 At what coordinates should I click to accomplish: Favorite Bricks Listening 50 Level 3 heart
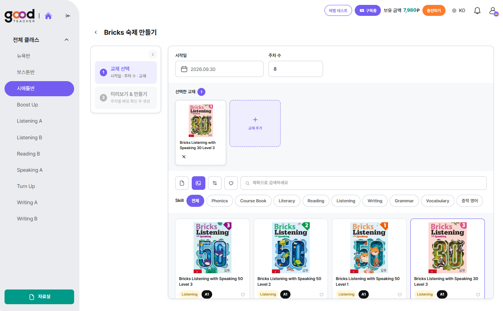point(243,295)
